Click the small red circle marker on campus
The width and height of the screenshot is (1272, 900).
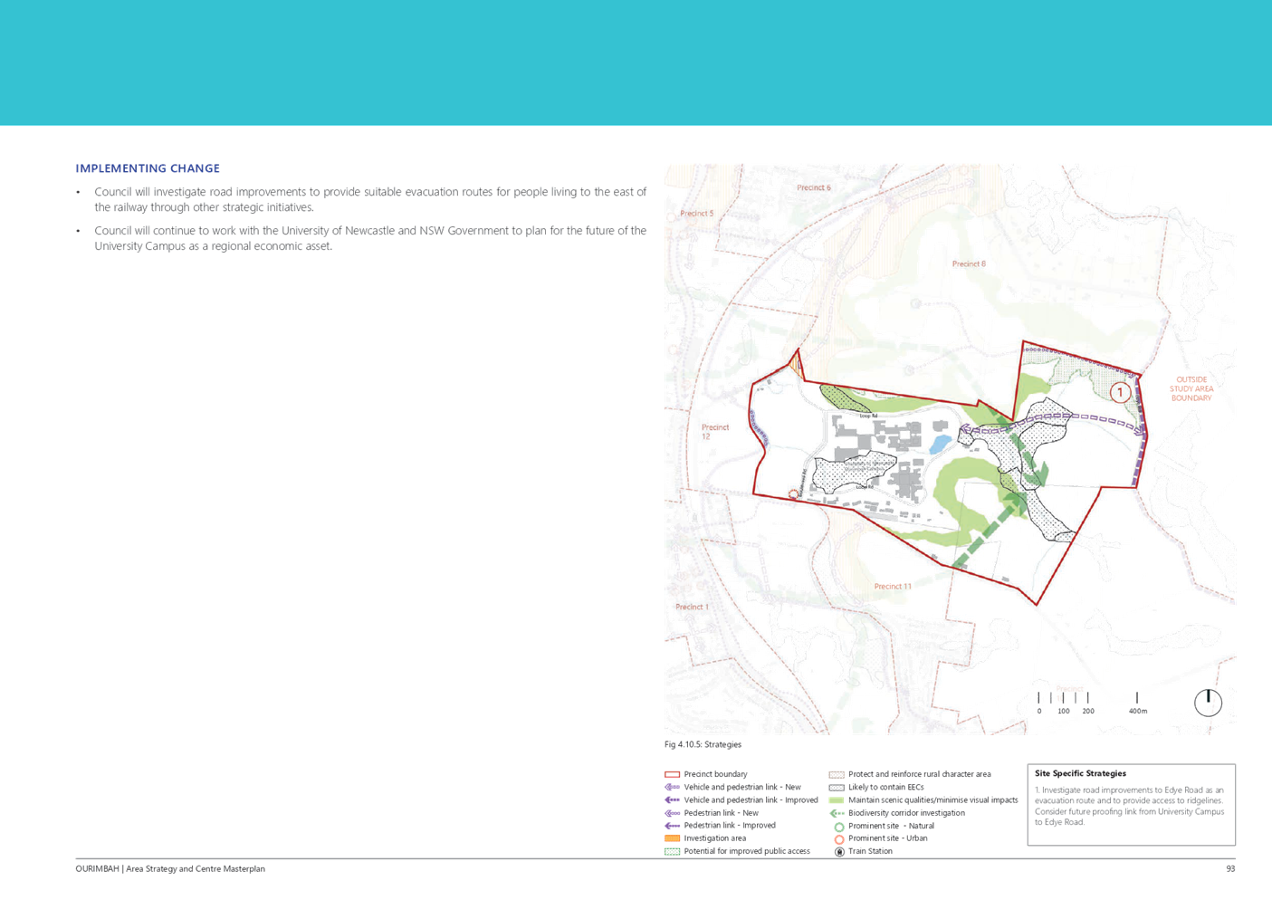(x=794, y=493)
